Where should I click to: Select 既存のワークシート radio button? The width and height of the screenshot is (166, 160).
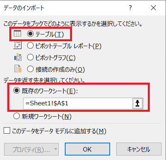point(17,91)
